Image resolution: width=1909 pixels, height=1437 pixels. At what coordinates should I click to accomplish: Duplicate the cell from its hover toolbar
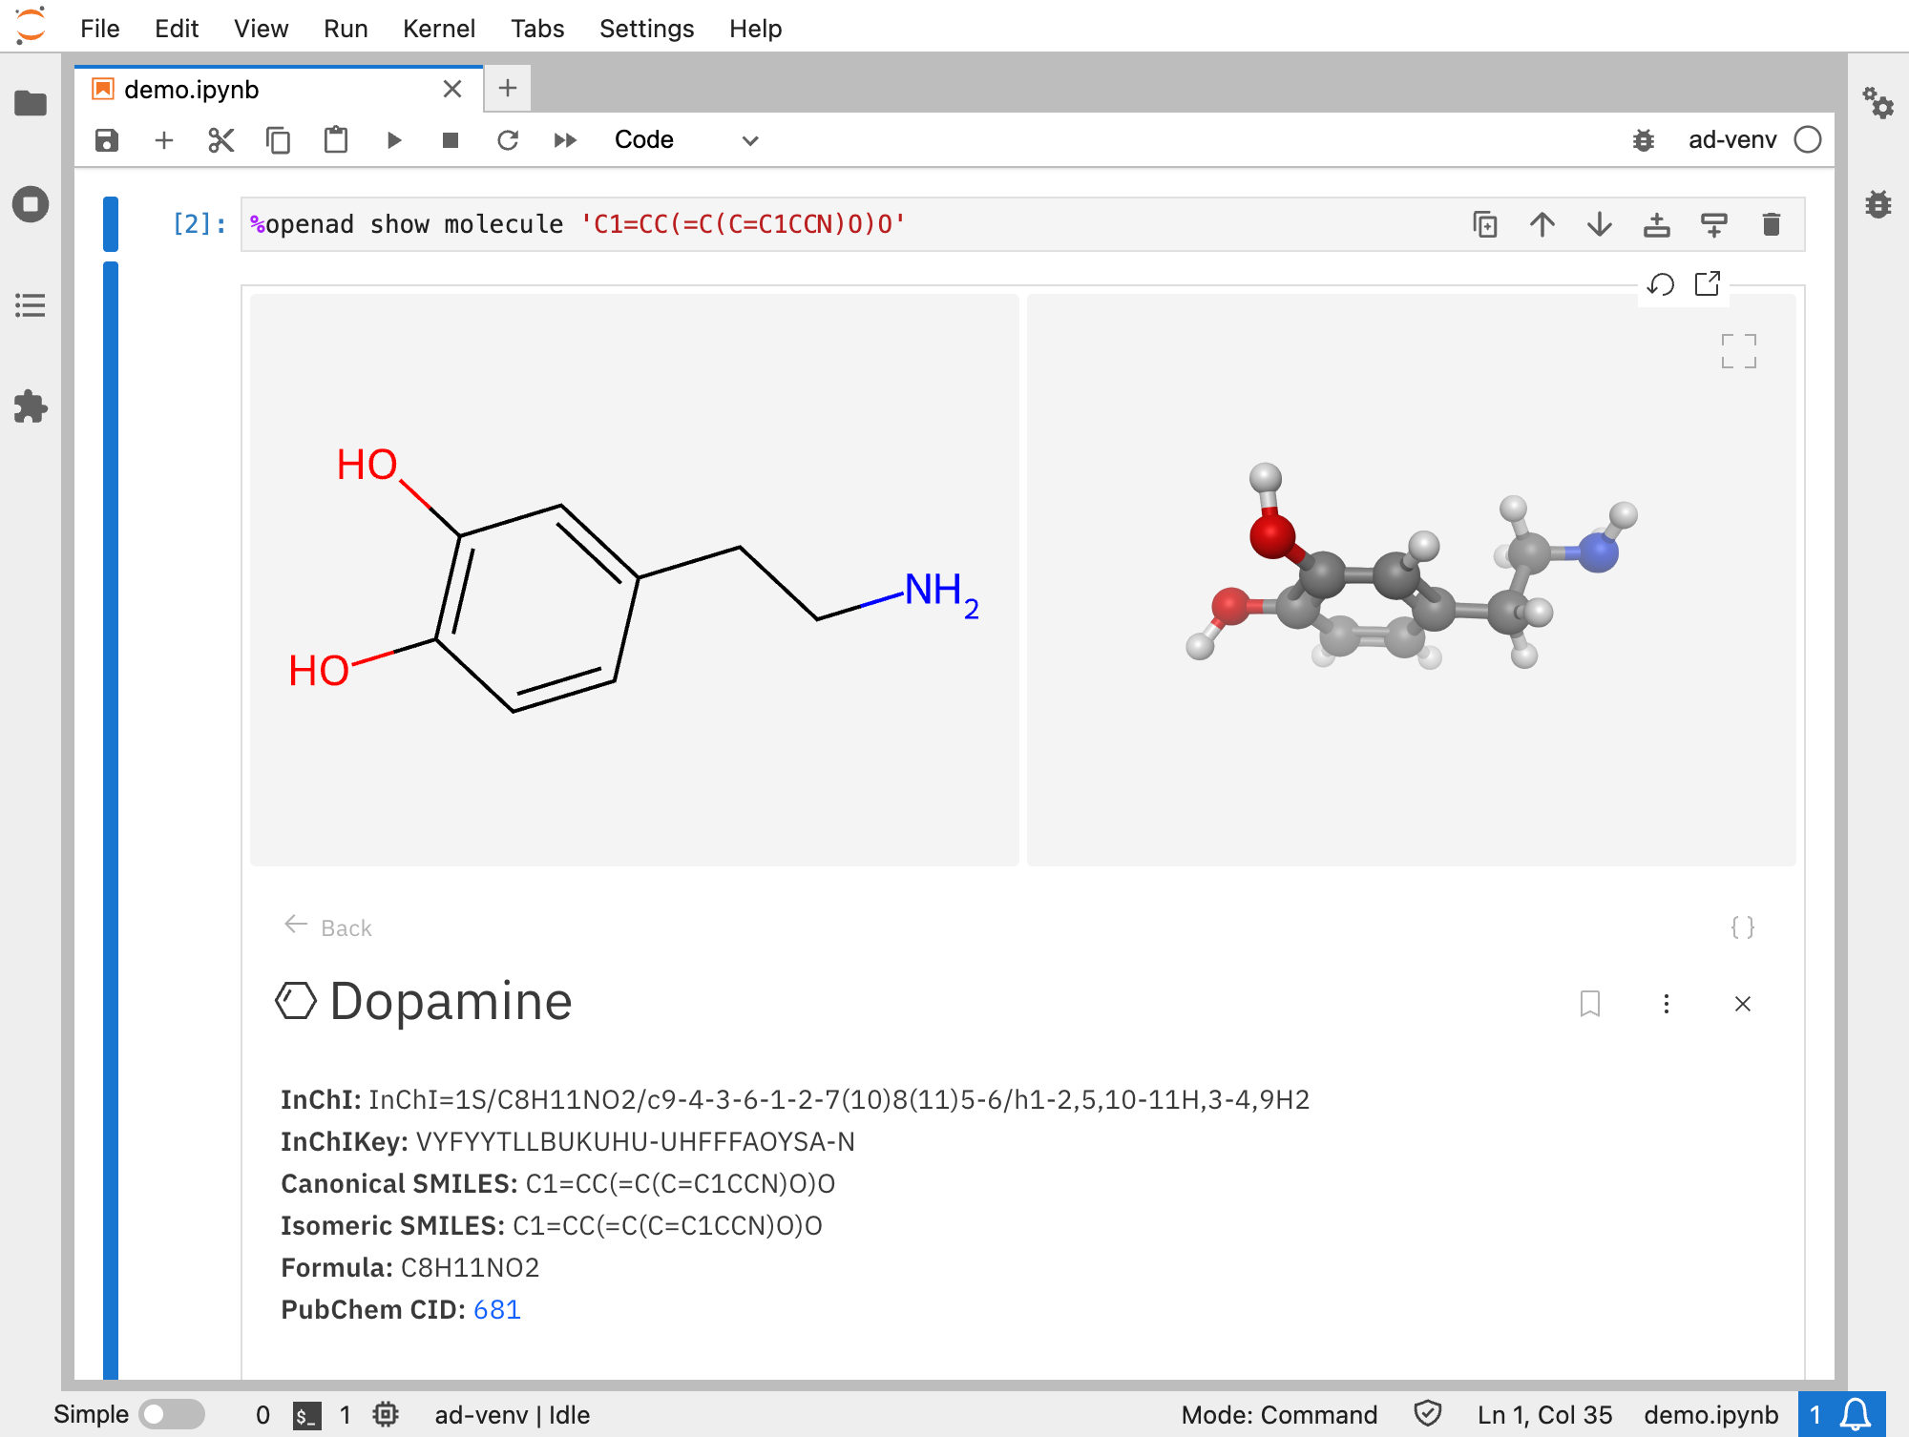pos(1485,223)
